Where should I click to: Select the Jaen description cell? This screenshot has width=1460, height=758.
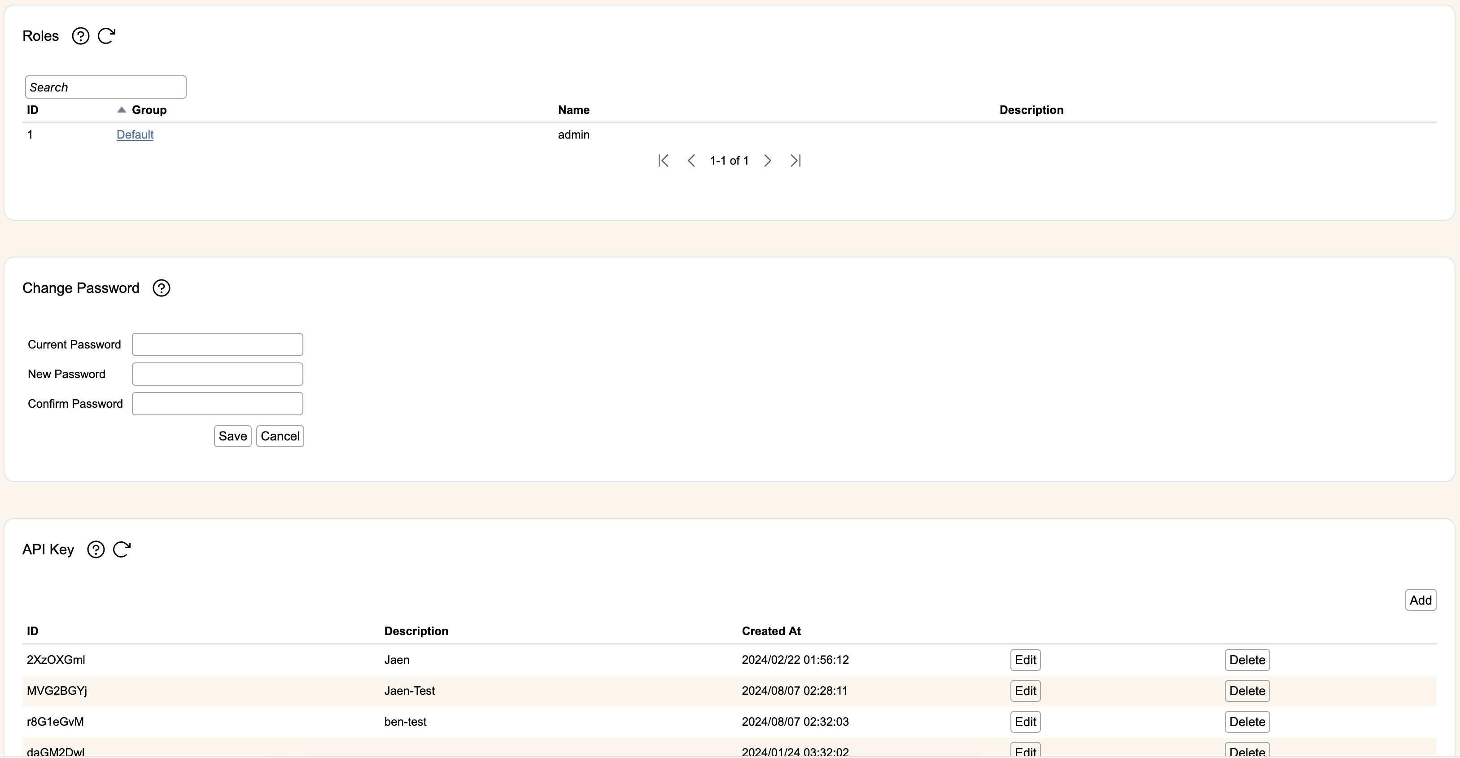point(397,660)
